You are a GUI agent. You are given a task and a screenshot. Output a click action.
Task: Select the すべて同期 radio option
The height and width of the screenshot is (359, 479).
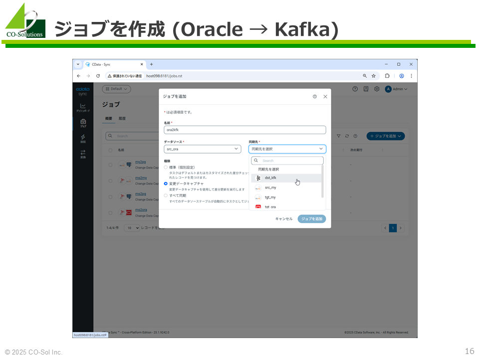[166, 195]
